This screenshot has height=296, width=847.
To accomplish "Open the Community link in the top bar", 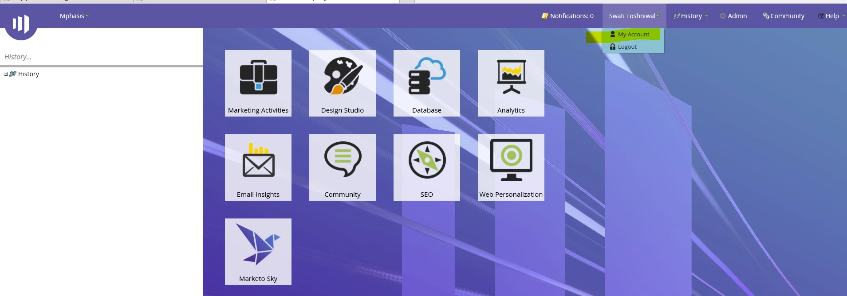I will point(784,16).
